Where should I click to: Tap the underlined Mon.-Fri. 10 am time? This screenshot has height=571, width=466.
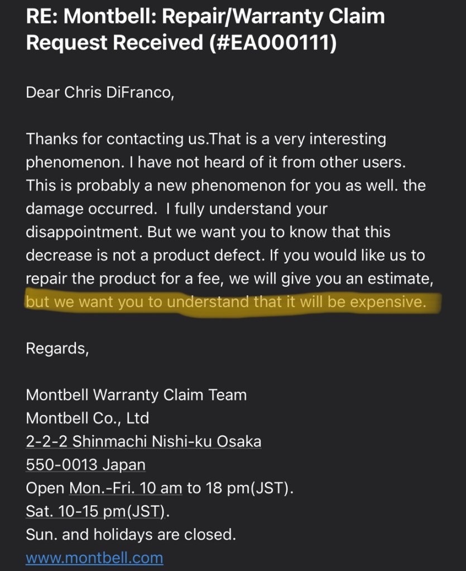126,488
